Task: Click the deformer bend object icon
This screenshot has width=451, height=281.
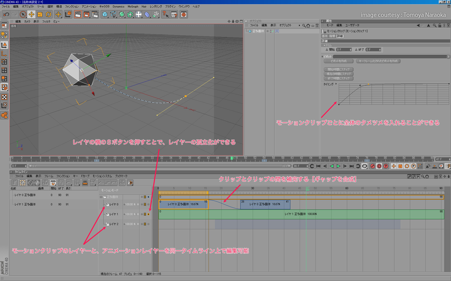Action: point(147,15)
